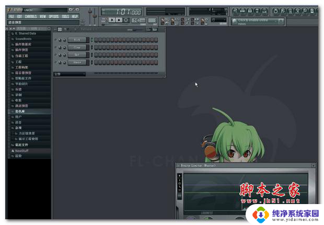The height and width of the screenshot is (225, 324).
Task: Click the song time display 1:01:000
Action: 121,12
